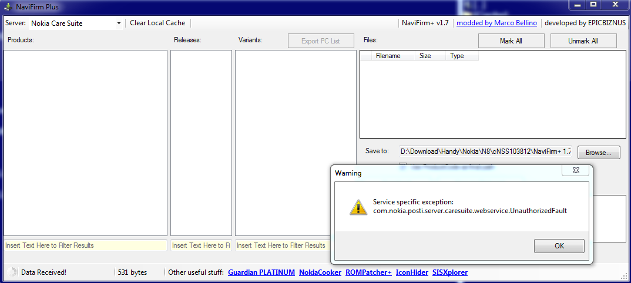Click the Save to path field
Screen dimensions: 631x283
[x=485, y=151]
